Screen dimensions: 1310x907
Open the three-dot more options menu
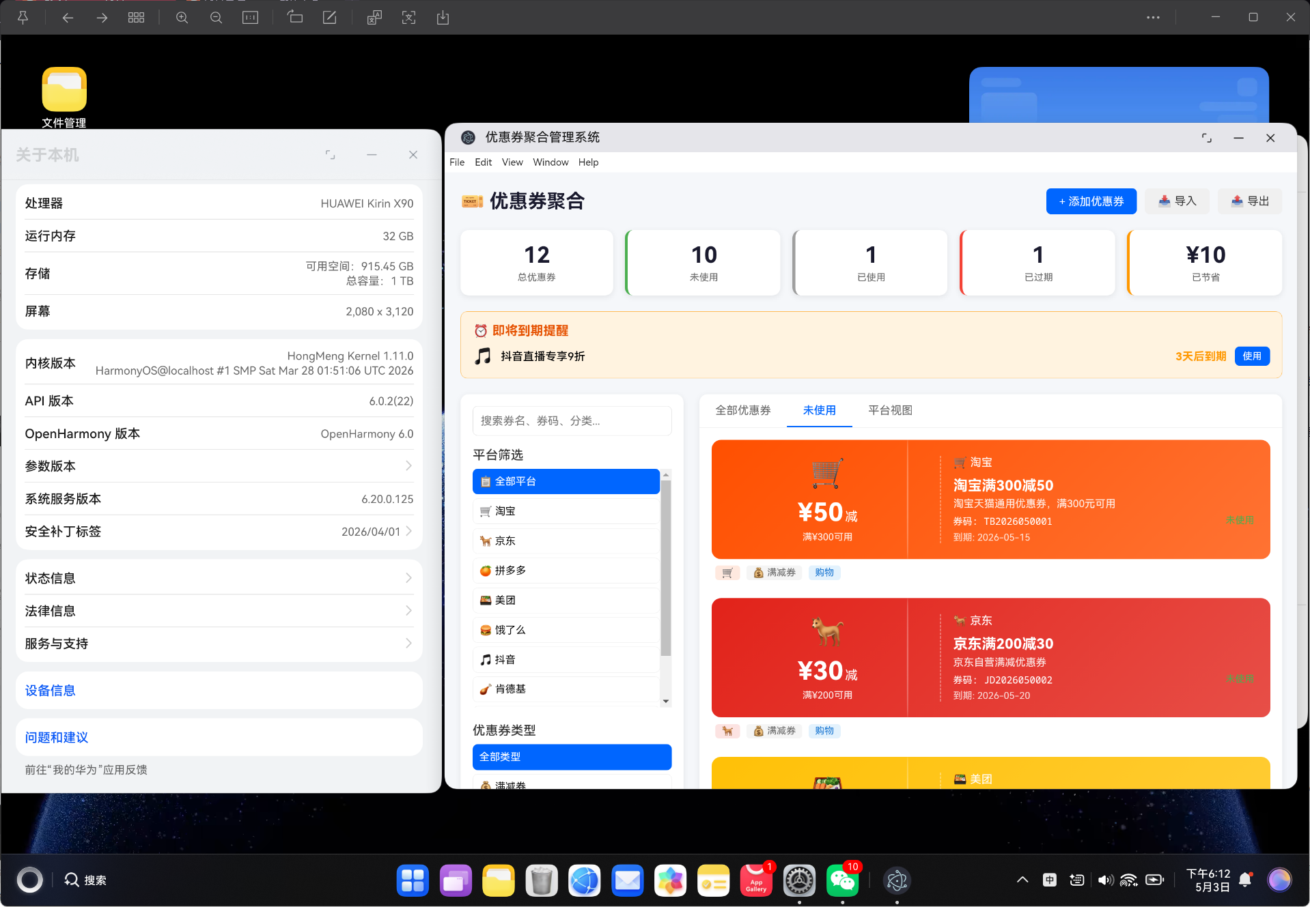[x=1153, y=18]
